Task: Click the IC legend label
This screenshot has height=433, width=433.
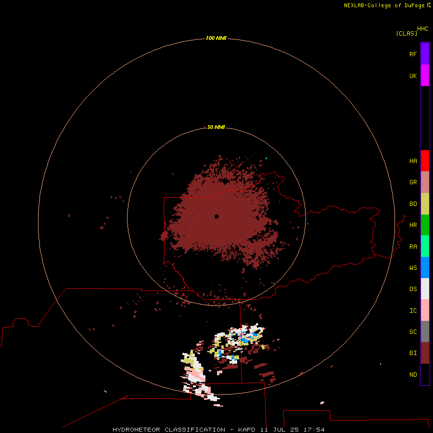Action: tap(413, 311)
